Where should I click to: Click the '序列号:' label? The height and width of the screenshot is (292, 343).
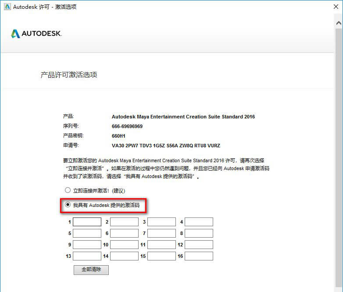71,126
